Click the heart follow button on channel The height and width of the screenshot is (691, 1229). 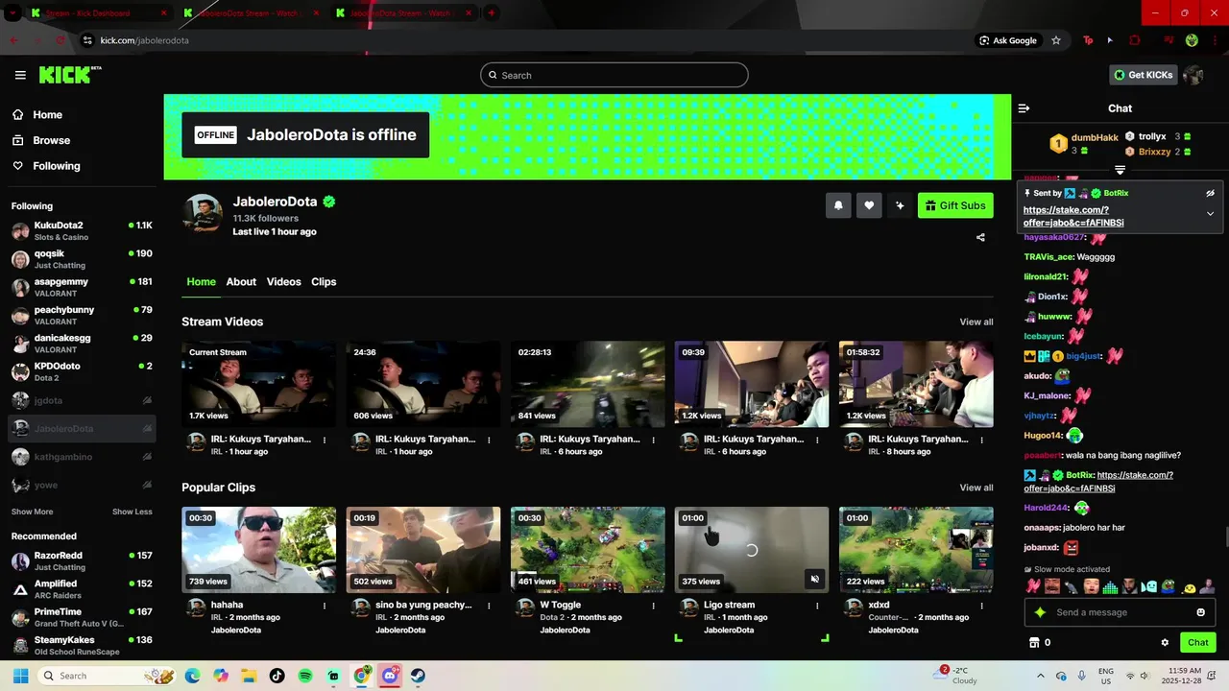869,205
